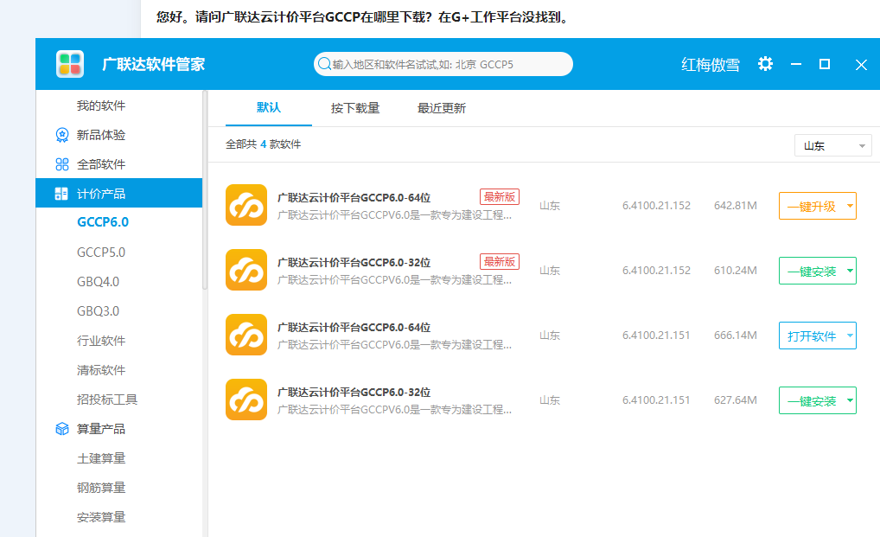Viewport: 880px width, 537px height.
Task: Open 新品体验 in the sidebar
Action: (x=101, y=135)
